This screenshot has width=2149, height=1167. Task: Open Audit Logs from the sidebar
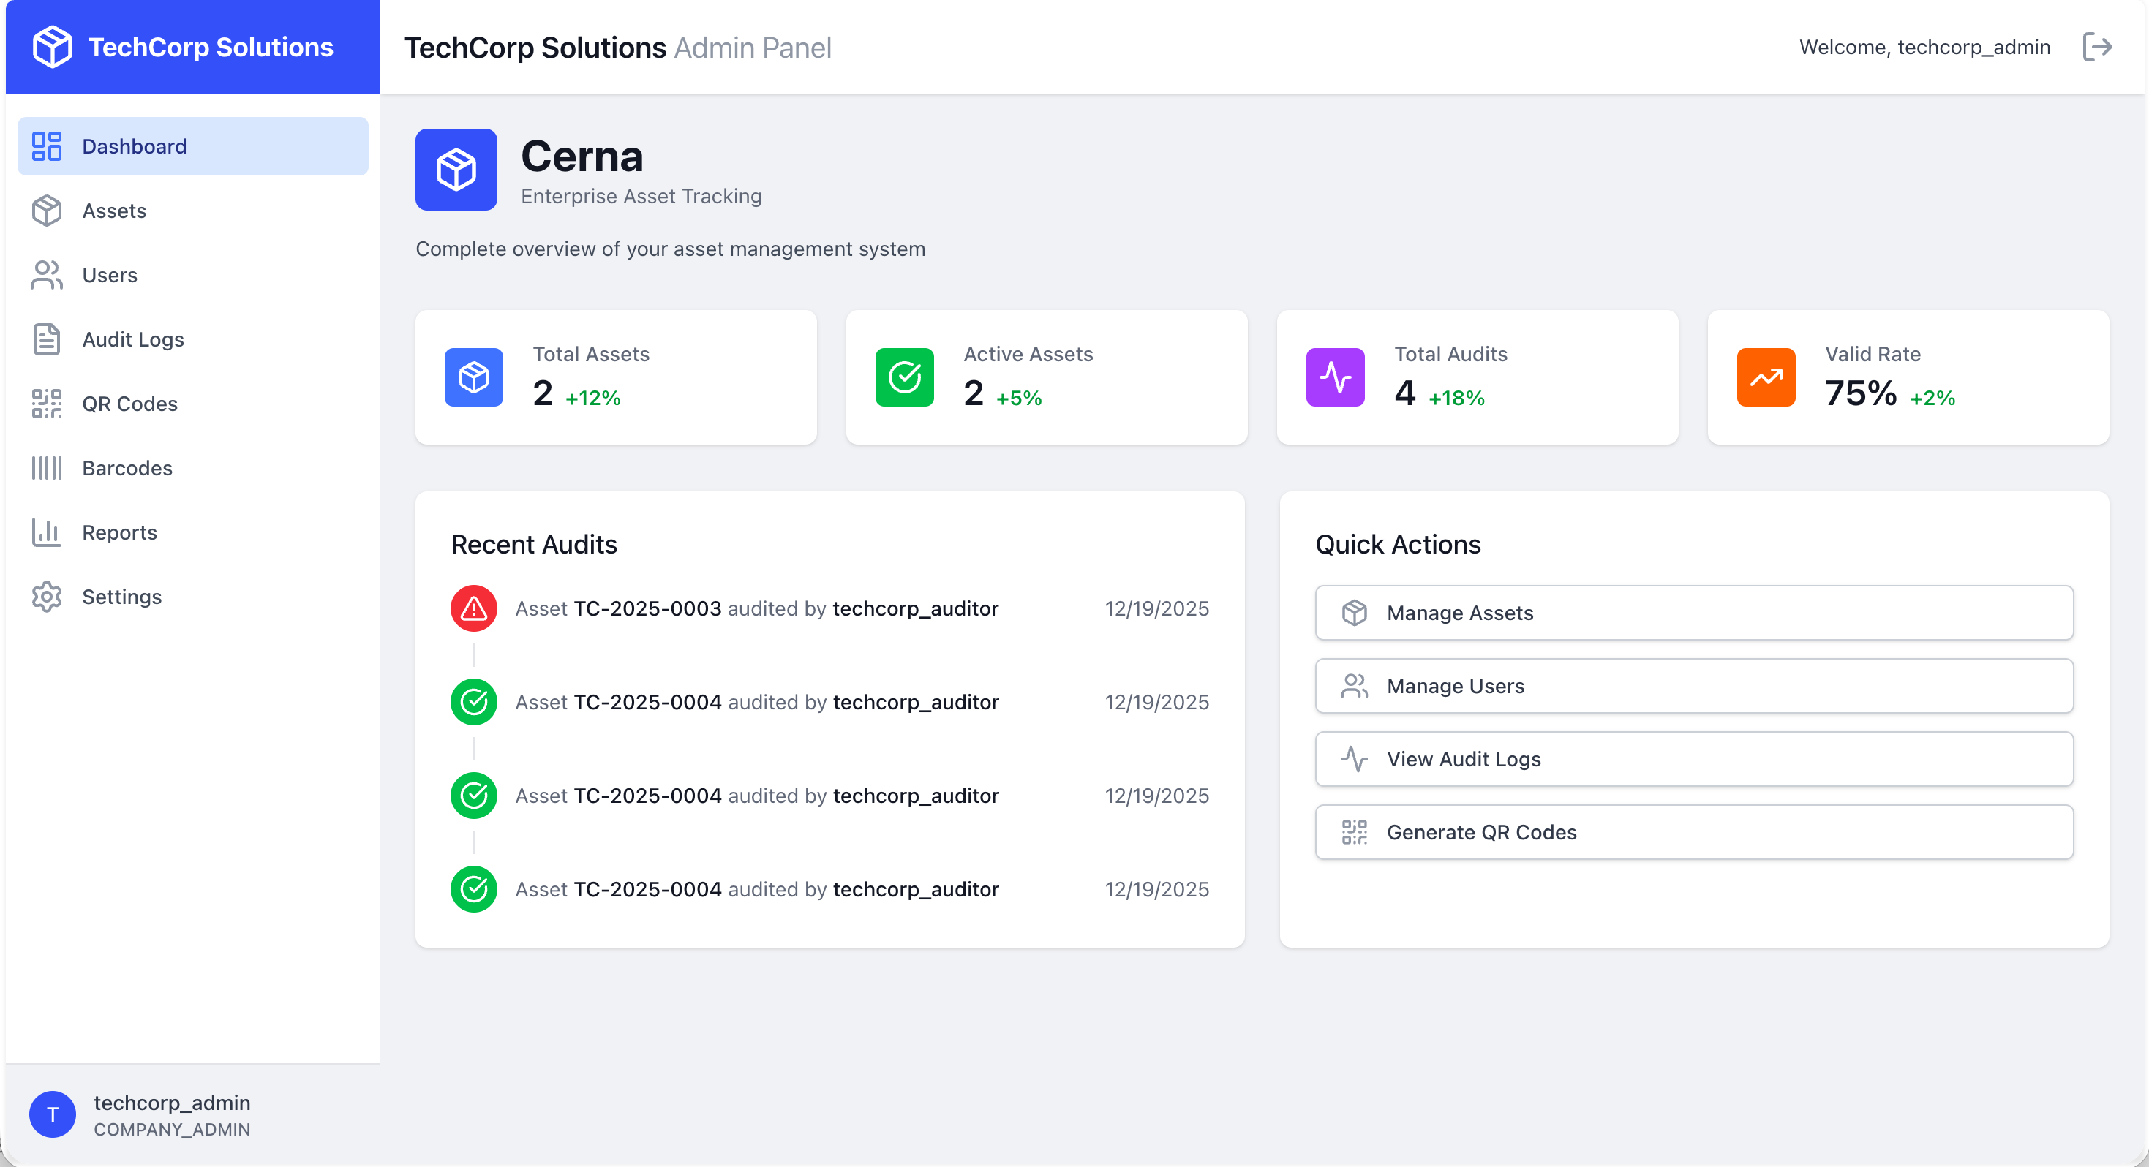point(132,339)
